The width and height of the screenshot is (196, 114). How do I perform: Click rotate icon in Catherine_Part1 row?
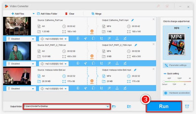point(93,38)
